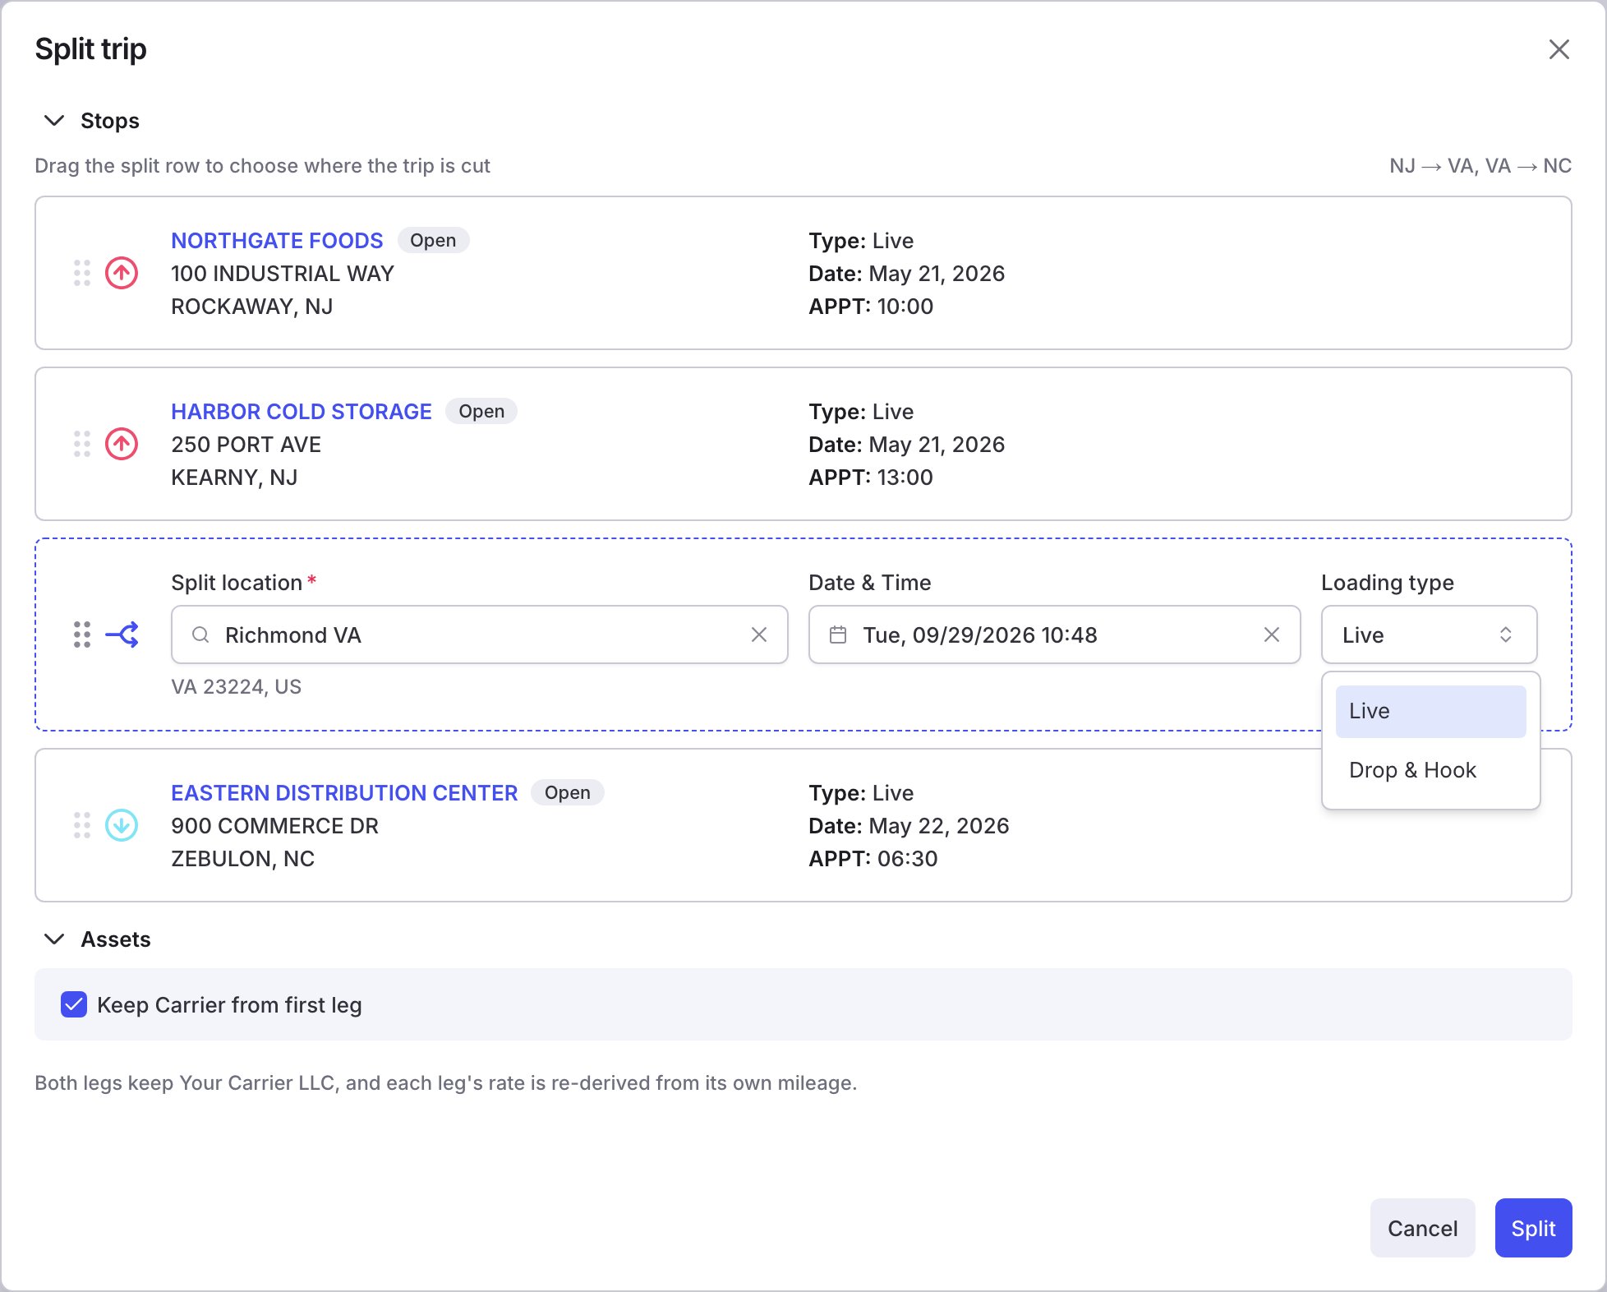Clear the Date & Time value
The height and width of the screenshot is (1292, 1607).
(1272, 634)
